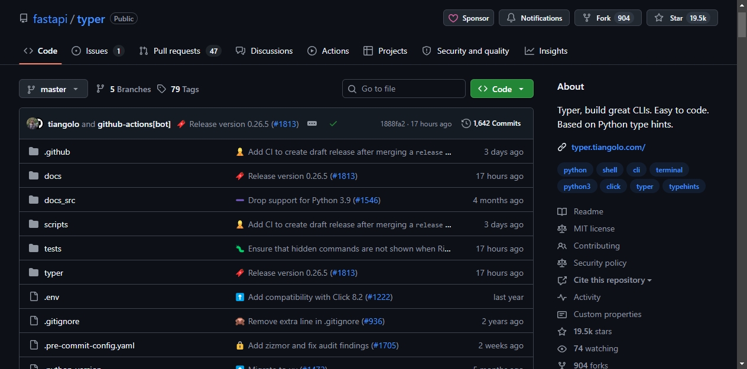The width and height of the screenshot is (747, 369).
Task: Click the typer folder icon
Action: click(x=34, y=273)
